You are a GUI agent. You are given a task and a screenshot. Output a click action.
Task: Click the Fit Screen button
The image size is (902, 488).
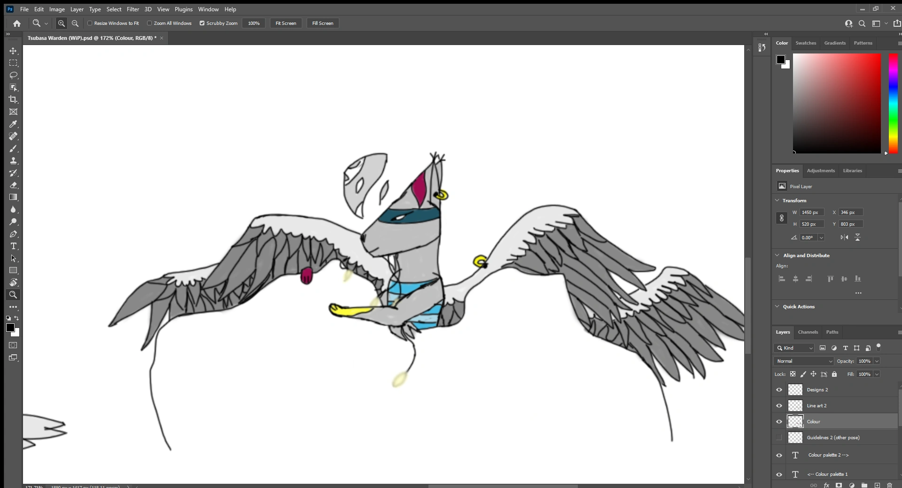tap(286, 23)
